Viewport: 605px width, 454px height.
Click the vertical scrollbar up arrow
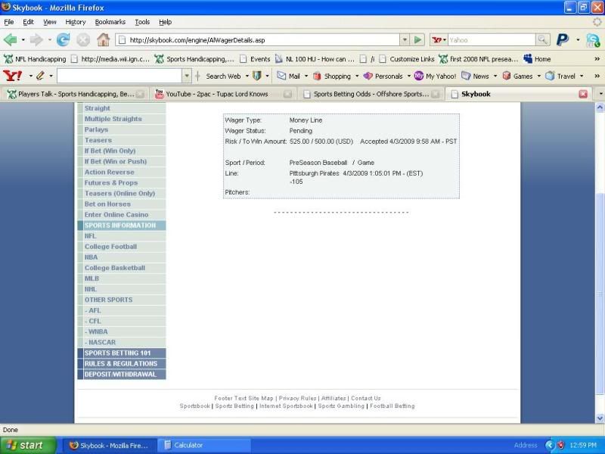600,107
